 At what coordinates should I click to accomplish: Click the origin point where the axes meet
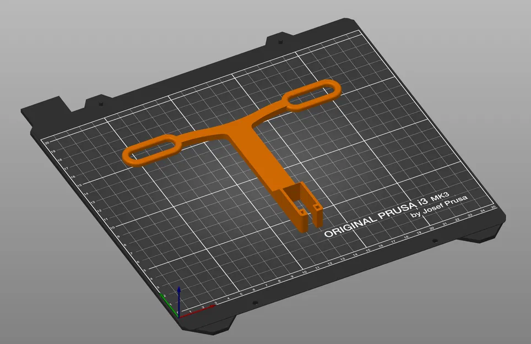click(x=179, y=317)
